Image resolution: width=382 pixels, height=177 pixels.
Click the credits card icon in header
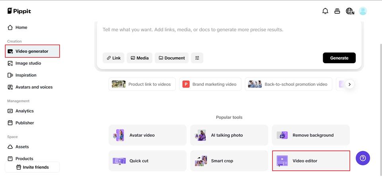point(337,11)
